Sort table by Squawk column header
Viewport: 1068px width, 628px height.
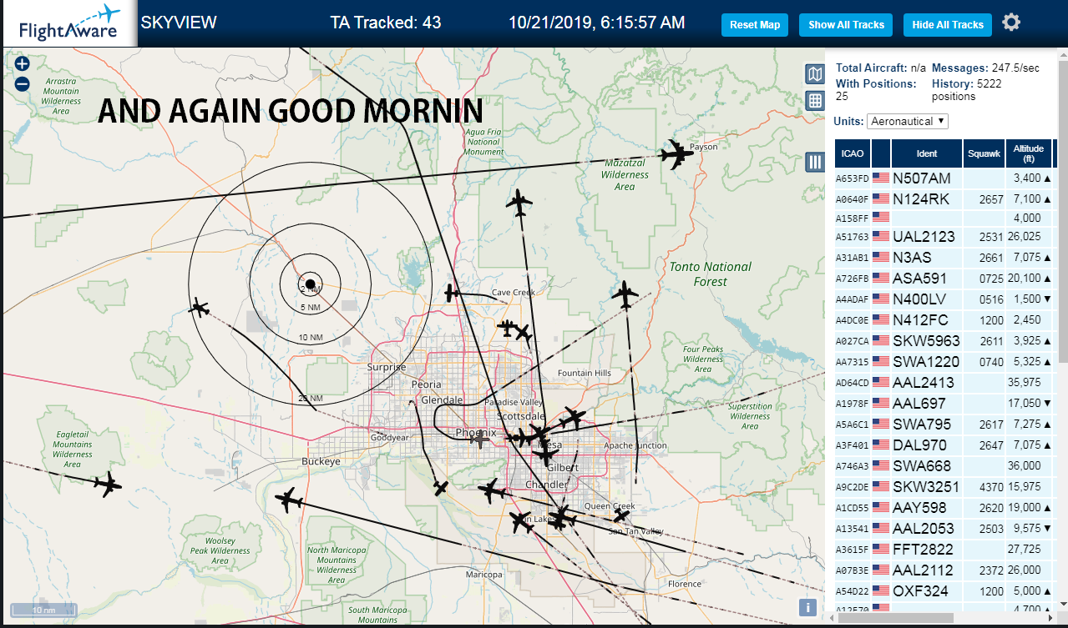coord(984,153)
